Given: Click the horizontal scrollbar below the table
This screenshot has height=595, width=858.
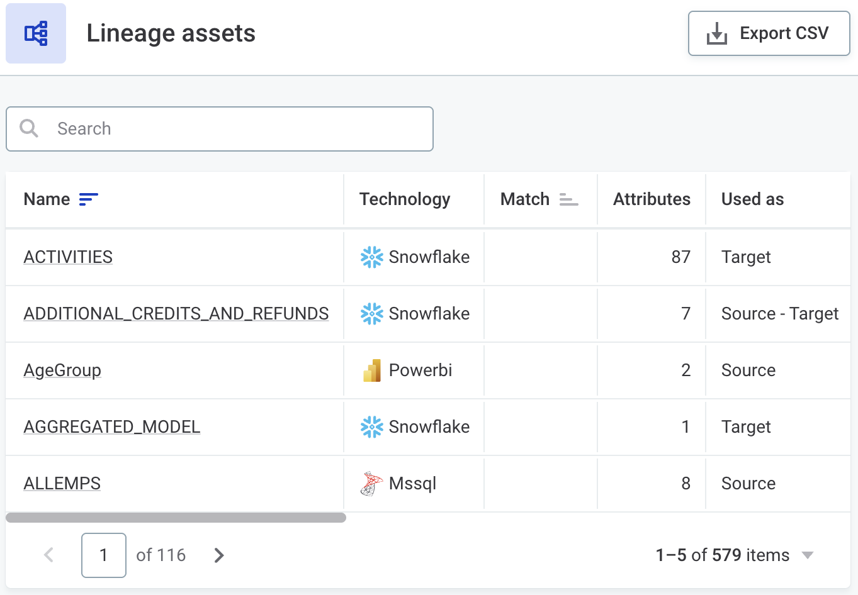Looking at the screenshot, I should click(176, 517).
